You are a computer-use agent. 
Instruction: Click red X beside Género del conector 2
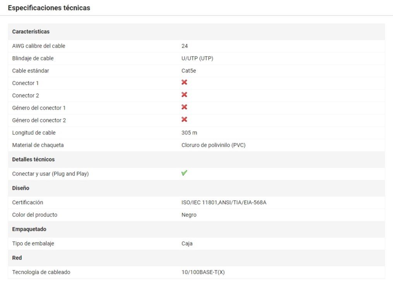(x=185, y=120)
